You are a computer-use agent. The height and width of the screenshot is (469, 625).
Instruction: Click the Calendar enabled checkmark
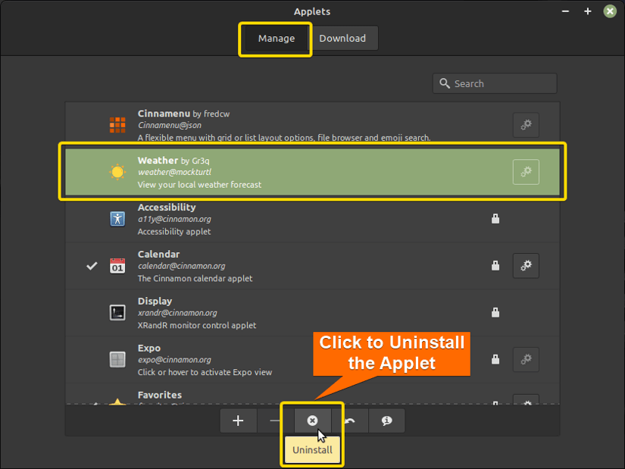[x=92, y=266]
